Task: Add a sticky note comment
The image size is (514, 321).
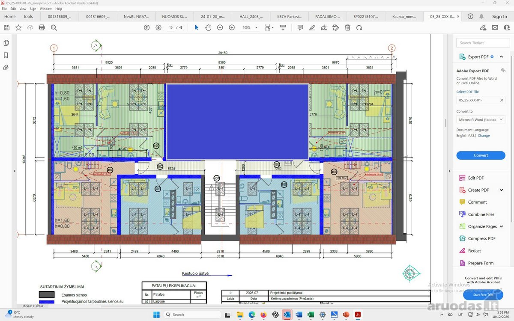Action: [300, 27]
